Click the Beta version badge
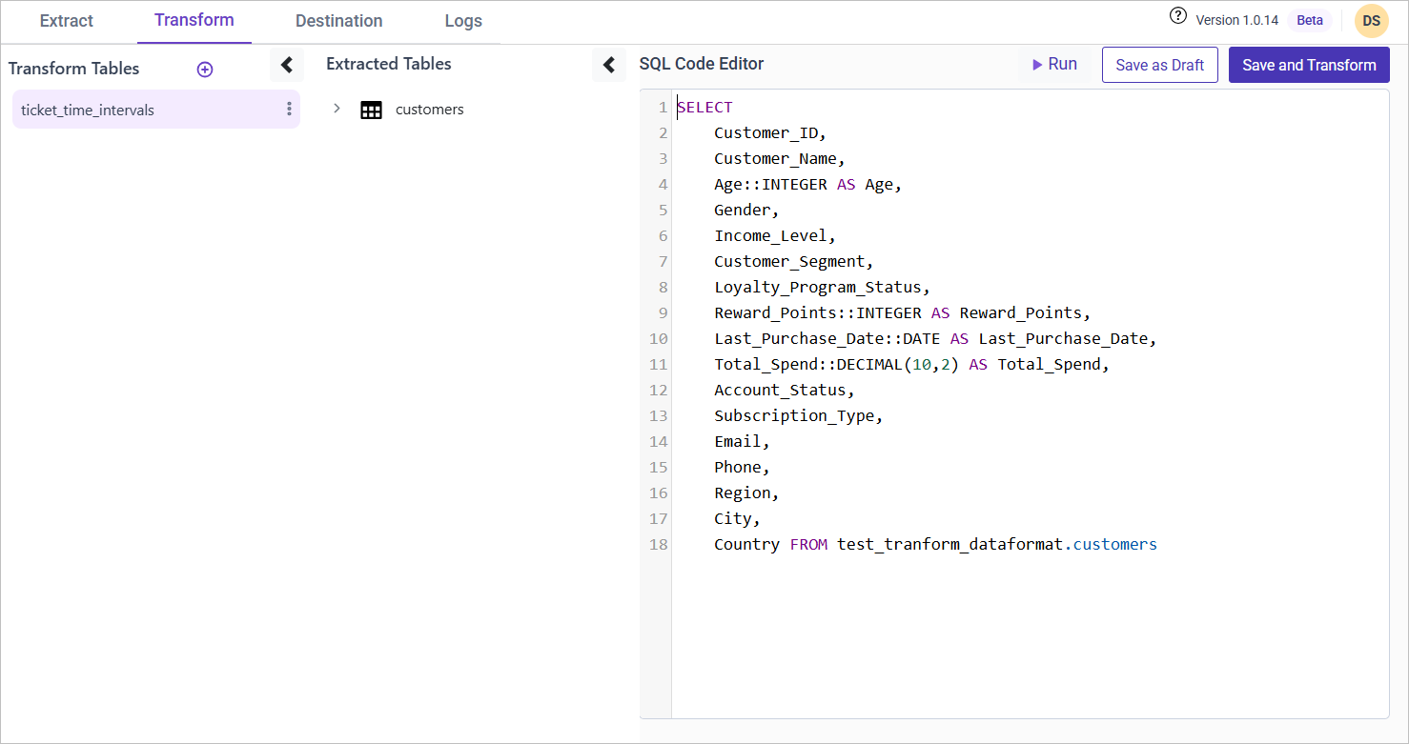 tap(1309, 20)
